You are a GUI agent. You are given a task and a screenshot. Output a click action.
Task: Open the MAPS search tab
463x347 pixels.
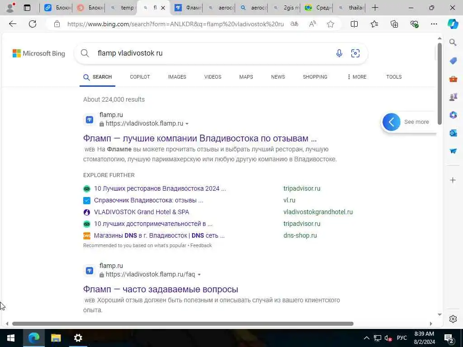point(246,77)
